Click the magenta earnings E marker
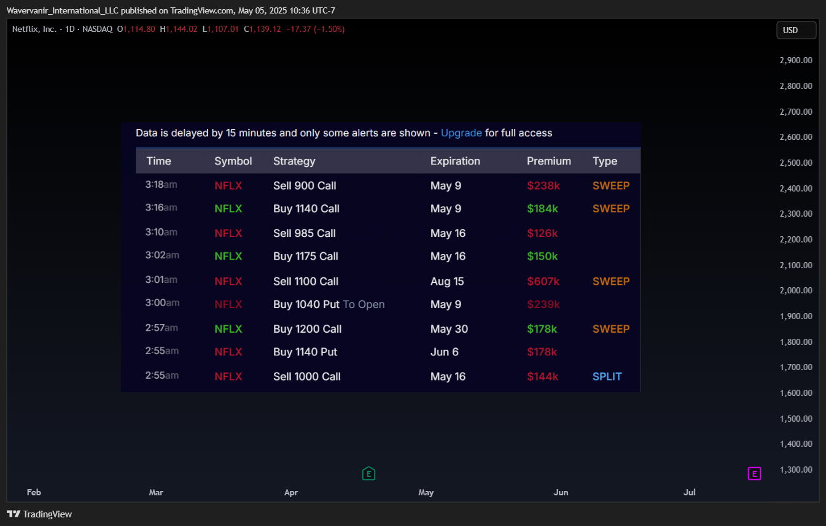Image resolution: width=826 pixels, height=526 pixels. pyautogui.click(x=754, y=473)
